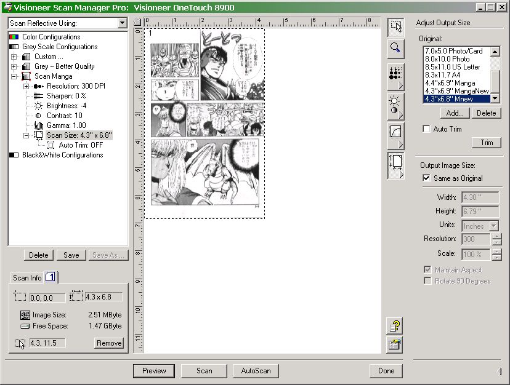The width and height of the screenshot is (510, 385).
Task: Click Add... to add original size
Action: [x=455, y=113]
